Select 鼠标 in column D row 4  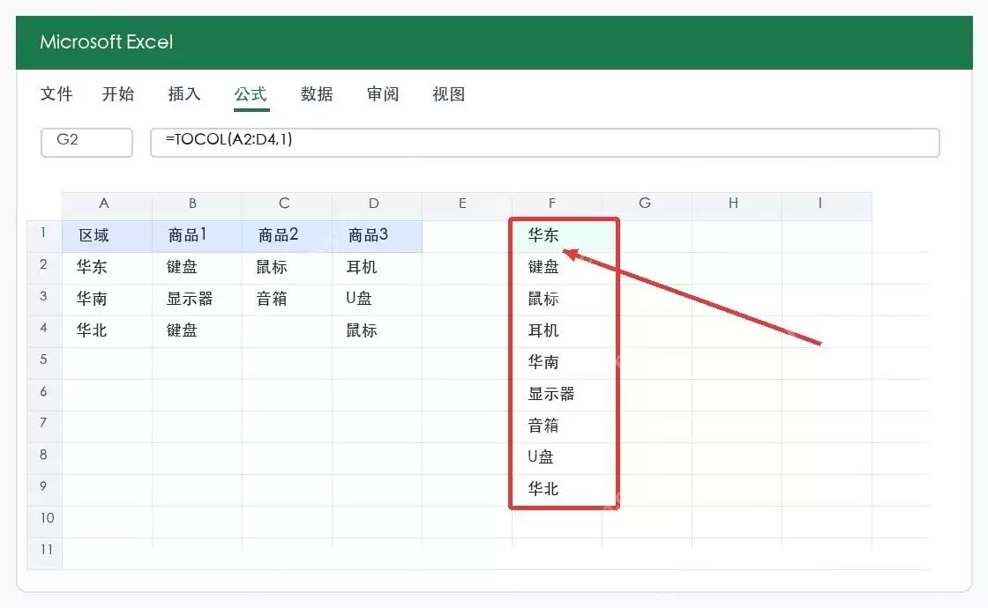377,331
